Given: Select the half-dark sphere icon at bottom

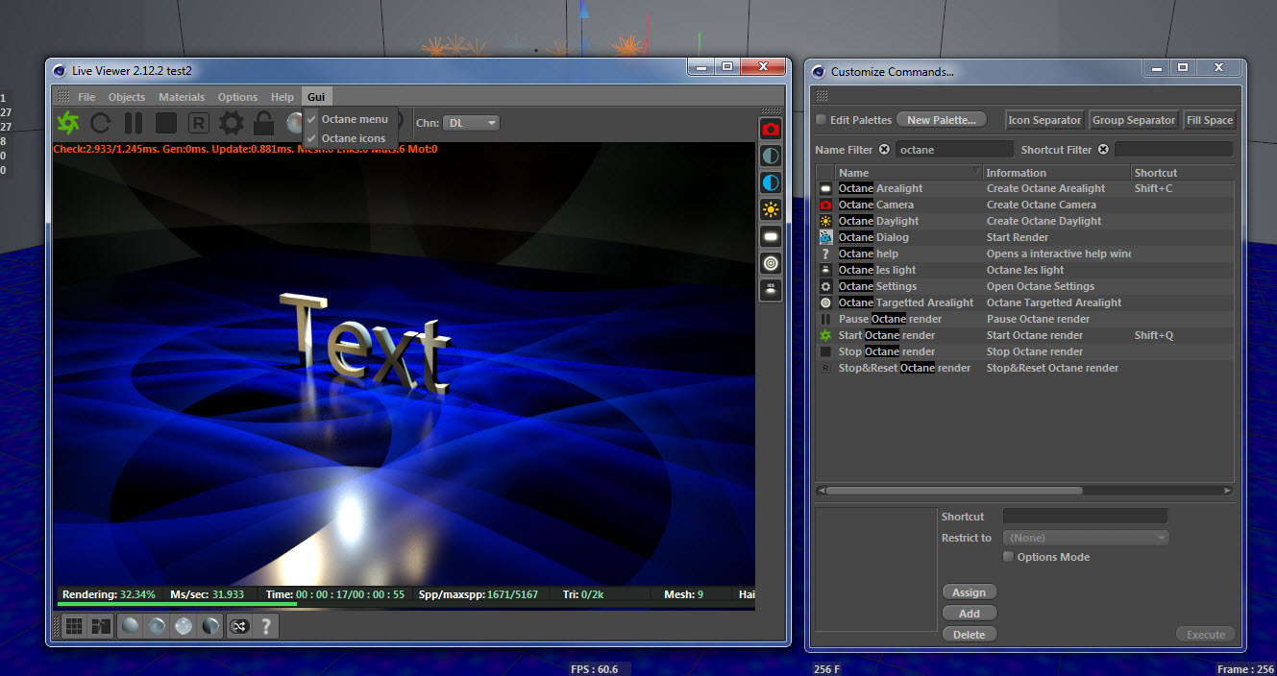Looking at the screenshot, I should [x=210, y=626].
